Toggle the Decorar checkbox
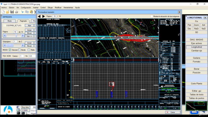The height and width of the screenshot is (117, 208). point(10,50)
